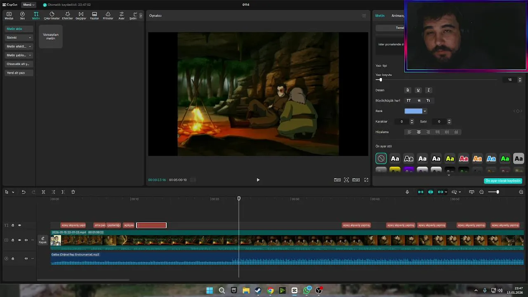Switch to the Metin properties tab
The image size is (528, 297).
click(380, 16)
